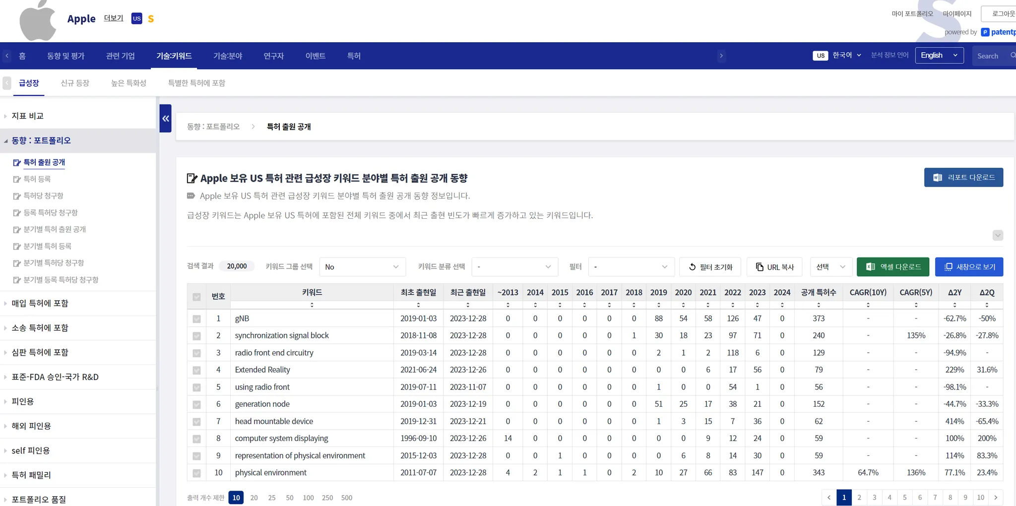Open the English language dropdown
This screenshot has width=1016, height=506.
(939, 55)
